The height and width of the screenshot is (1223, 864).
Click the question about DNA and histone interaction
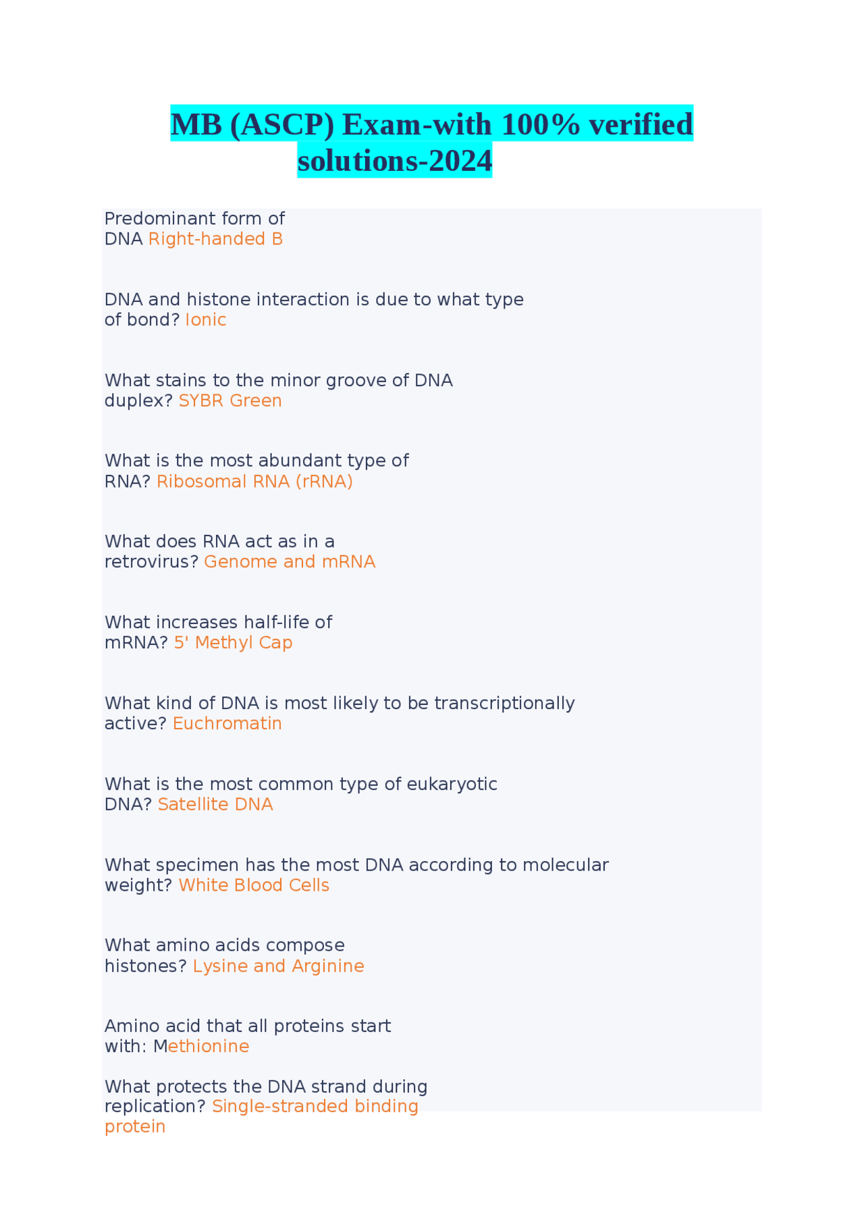coord(314,299)
